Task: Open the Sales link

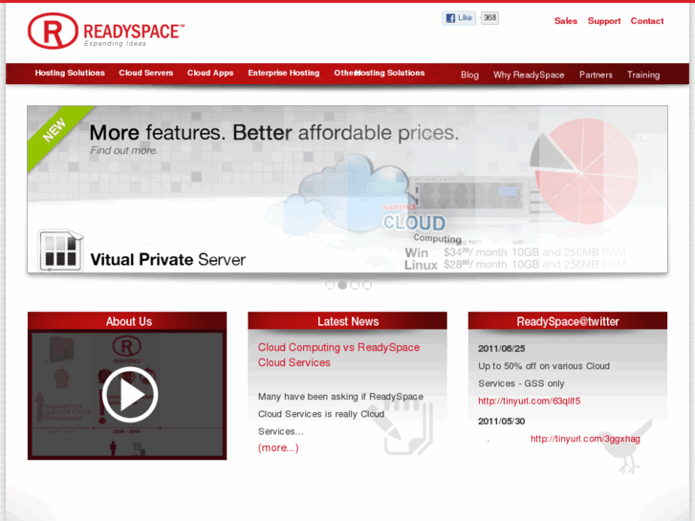Action: point(566,21)
